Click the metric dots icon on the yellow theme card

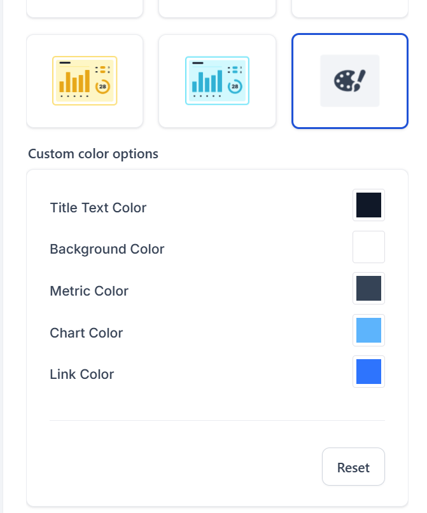point(103,69)
